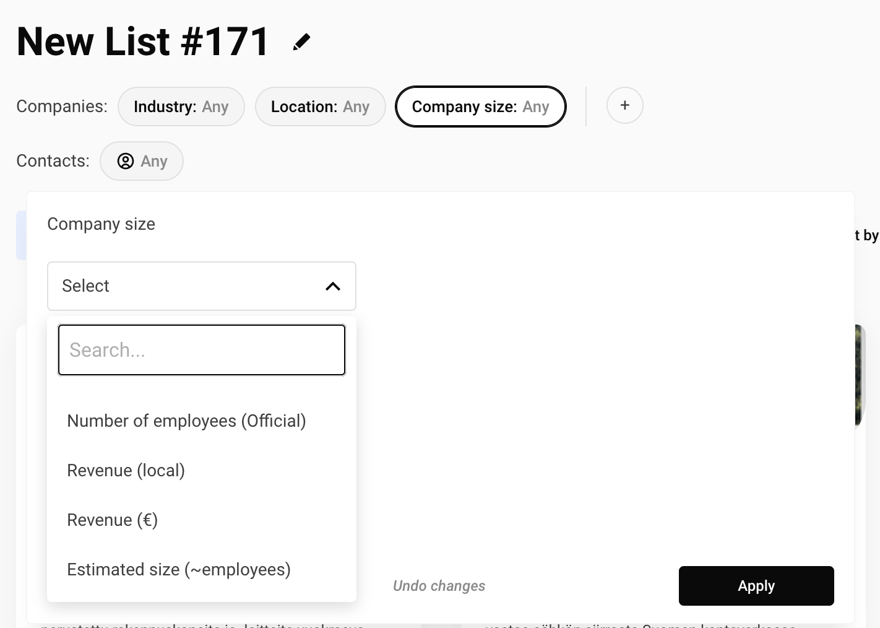Collapse the Select dropdown using chevron arrow
This screenshot has height=628, width=880.
(332, 286)
